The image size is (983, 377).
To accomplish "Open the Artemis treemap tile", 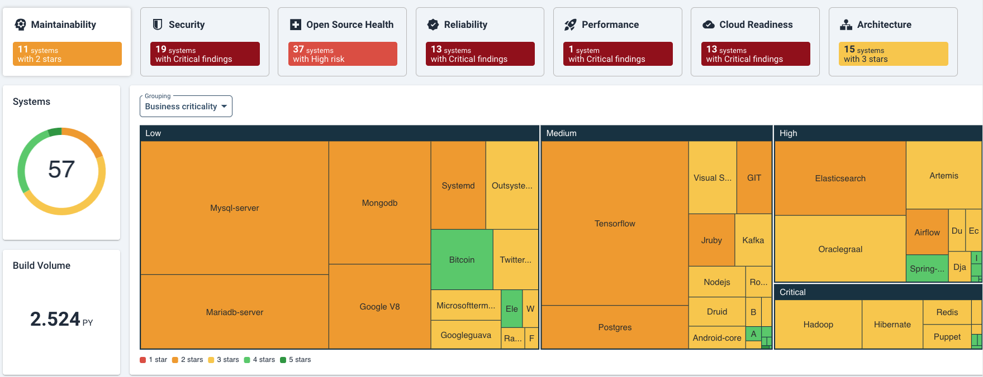I will pyautogui.click(x=944, y=176).
